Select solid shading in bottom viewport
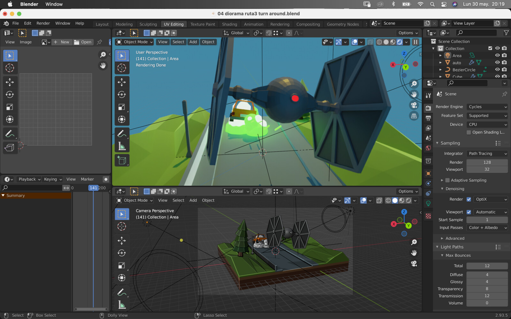The height and width of the screenshot is (319, 511). (395, 200)
